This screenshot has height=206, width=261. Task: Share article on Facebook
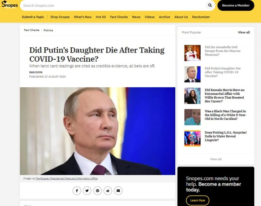click(77, 191)
